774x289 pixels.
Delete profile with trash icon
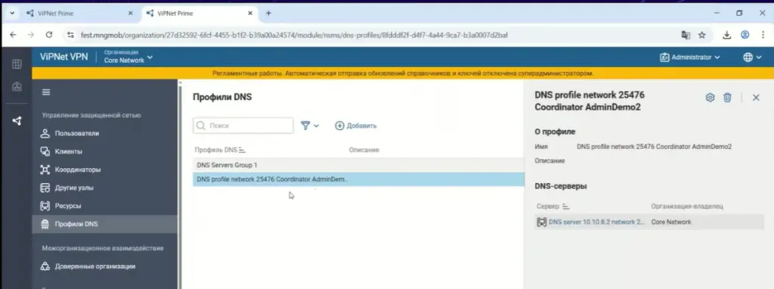click(727, 98)
